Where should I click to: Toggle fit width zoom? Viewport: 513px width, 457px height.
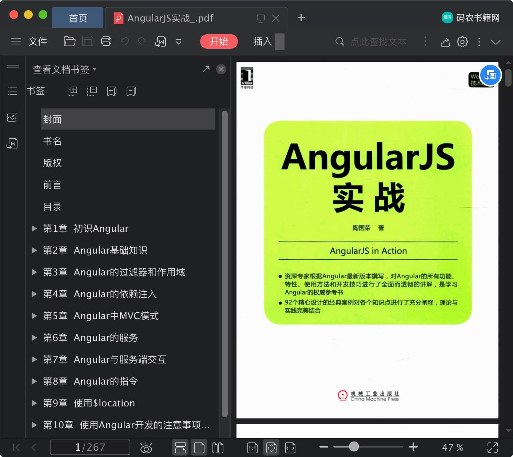click(290, 448)
